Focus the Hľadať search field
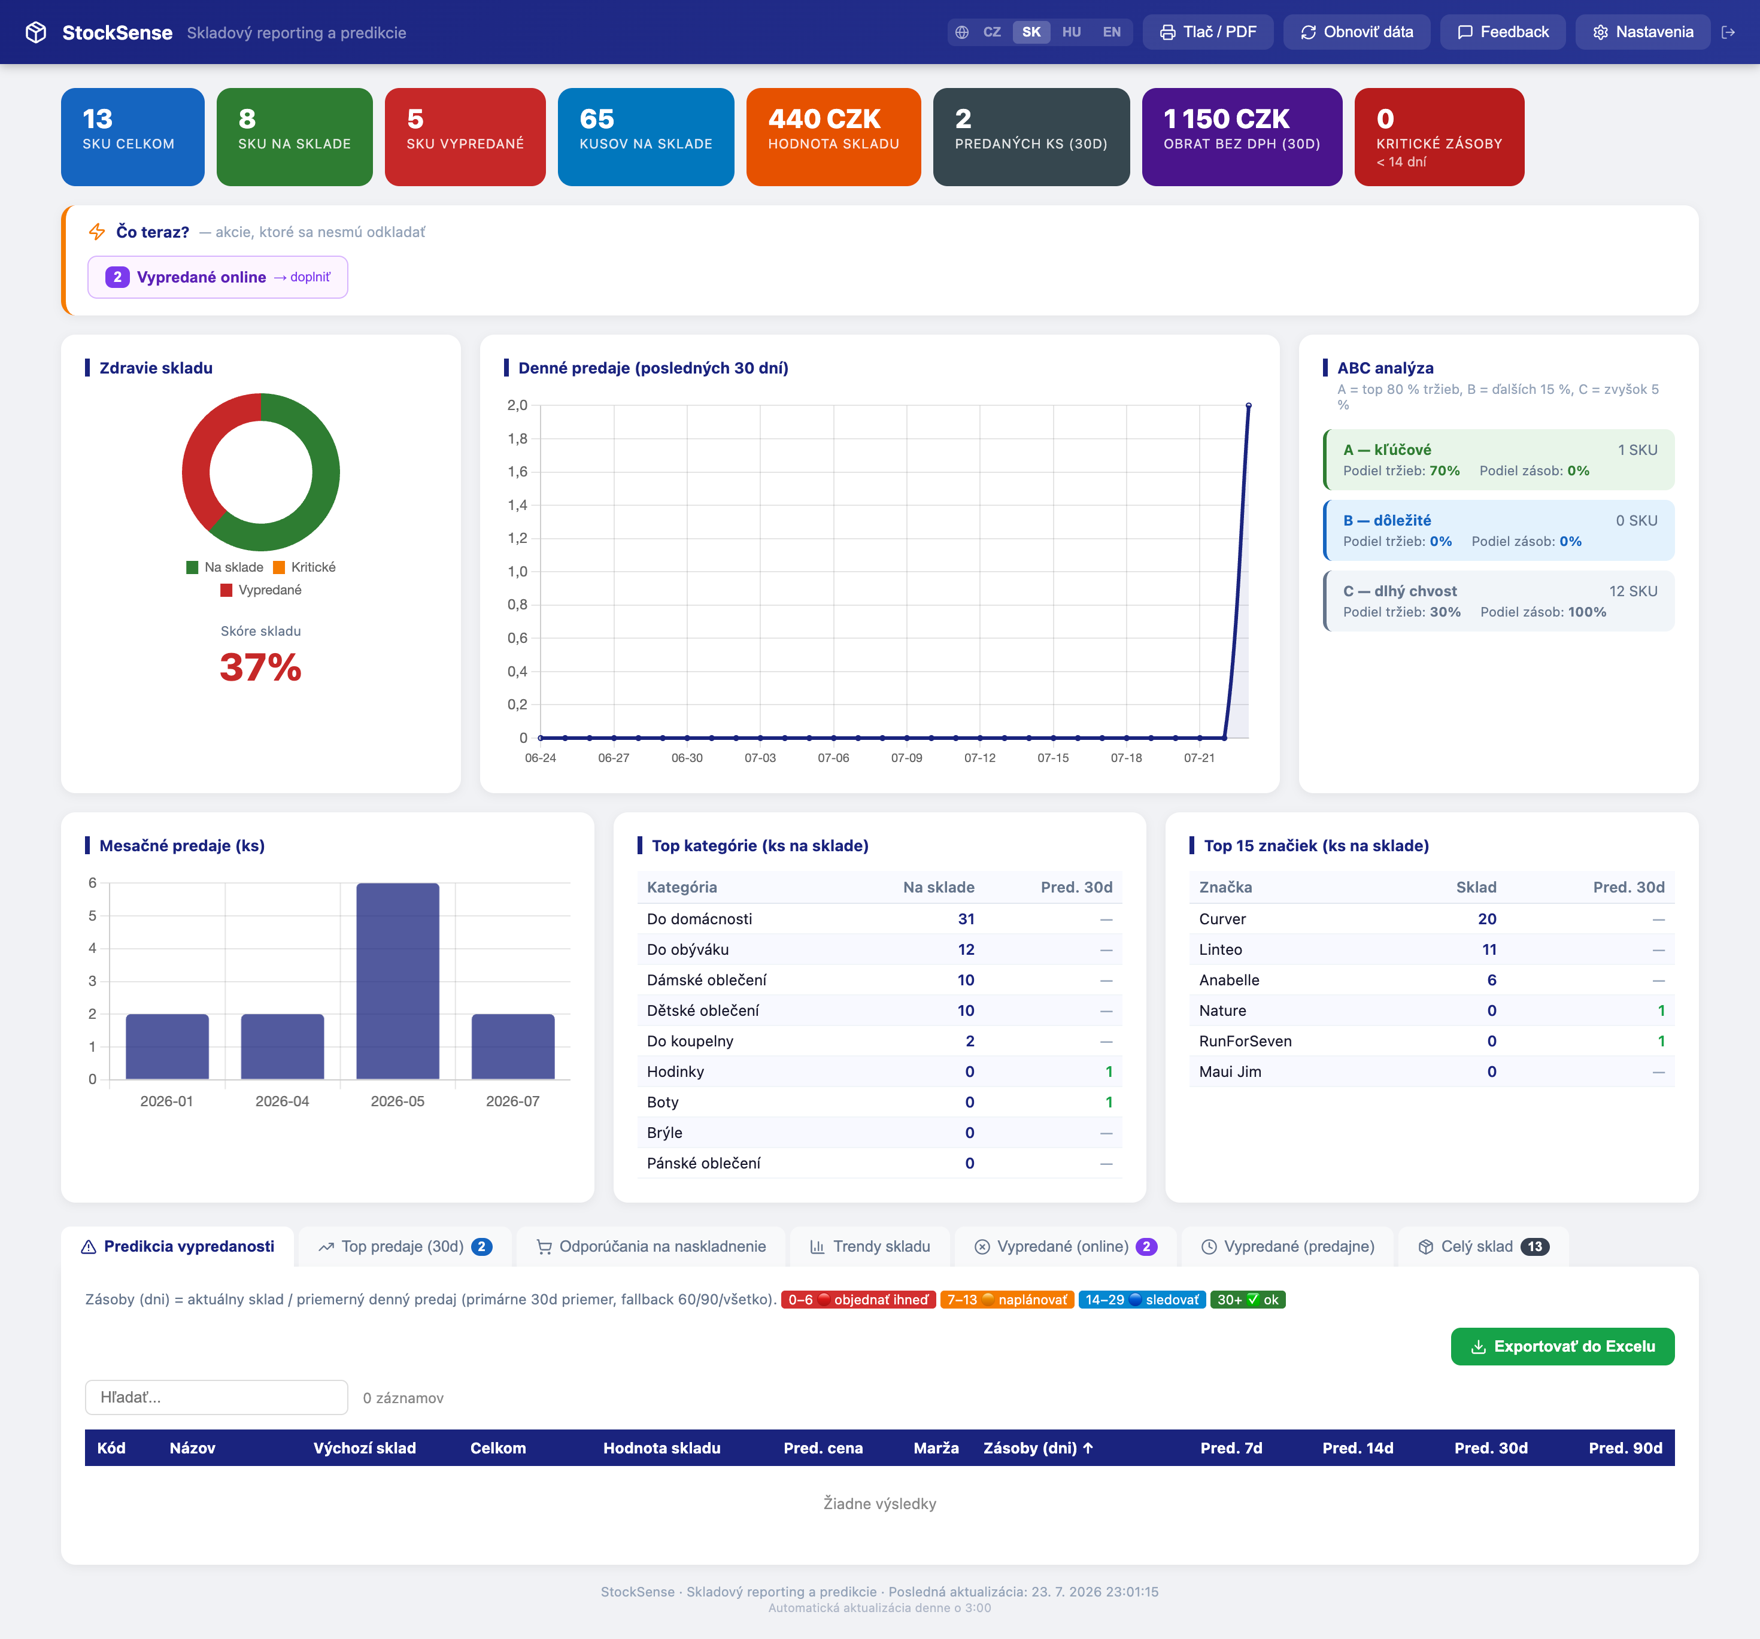This screenshot has height=1639, width=1760. 216,1397
